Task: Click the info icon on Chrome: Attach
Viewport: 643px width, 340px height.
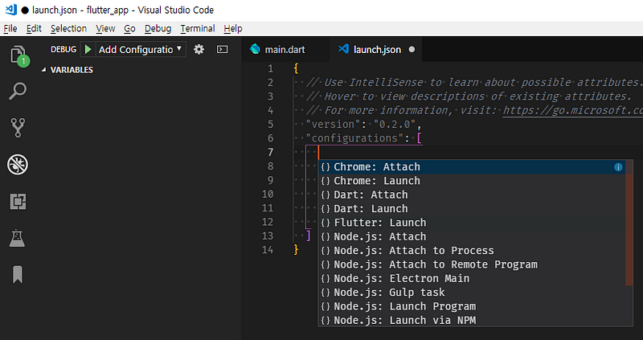Action: [618, 167]
